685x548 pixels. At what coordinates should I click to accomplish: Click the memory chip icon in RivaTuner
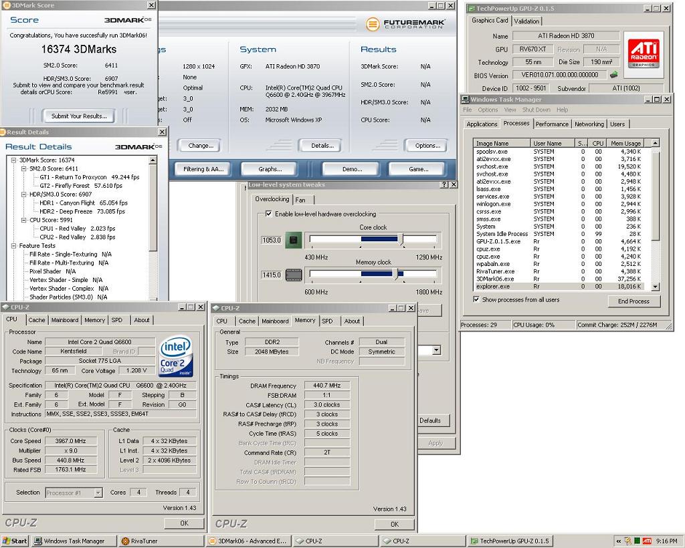point(294,275)
